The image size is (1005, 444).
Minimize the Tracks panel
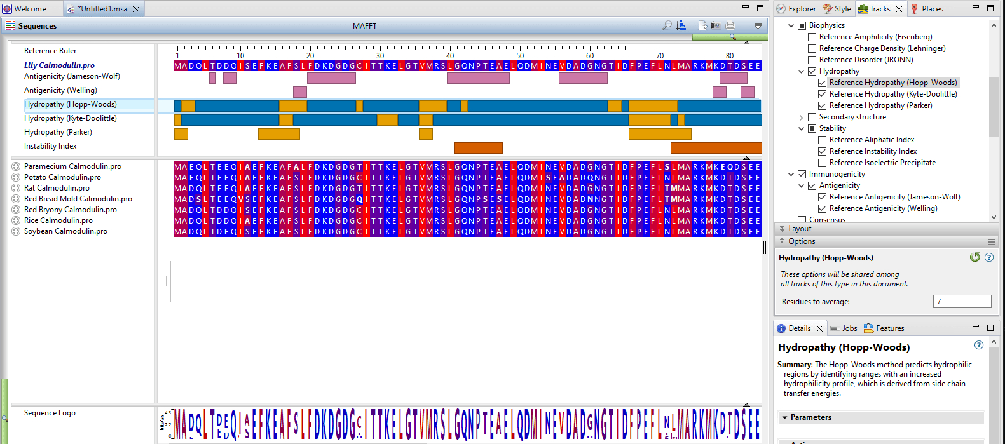pos(976,8)
